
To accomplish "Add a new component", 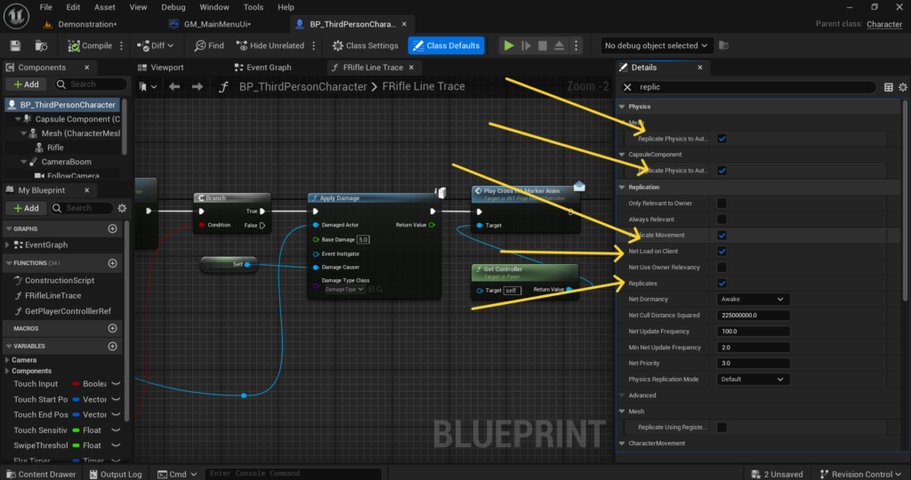I will point(26,84).
